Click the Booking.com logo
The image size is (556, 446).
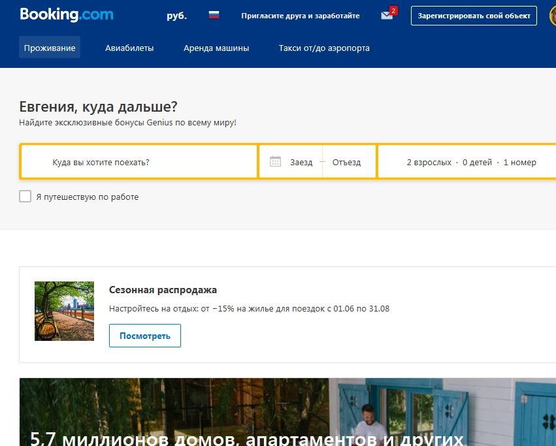point(67,15)
